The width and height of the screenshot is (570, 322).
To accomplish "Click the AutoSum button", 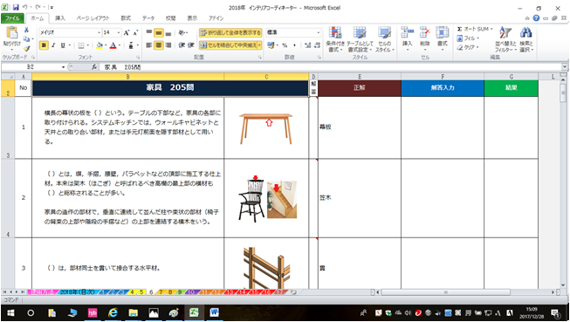I will coord(475,29).
